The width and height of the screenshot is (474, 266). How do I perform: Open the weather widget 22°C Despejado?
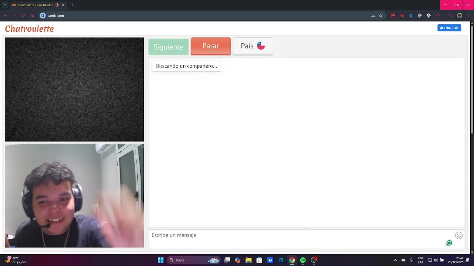16,260
